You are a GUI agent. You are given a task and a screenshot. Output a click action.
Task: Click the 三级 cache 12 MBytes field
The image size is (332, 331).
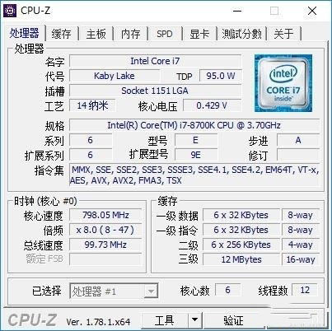click(x=241, y=259)
